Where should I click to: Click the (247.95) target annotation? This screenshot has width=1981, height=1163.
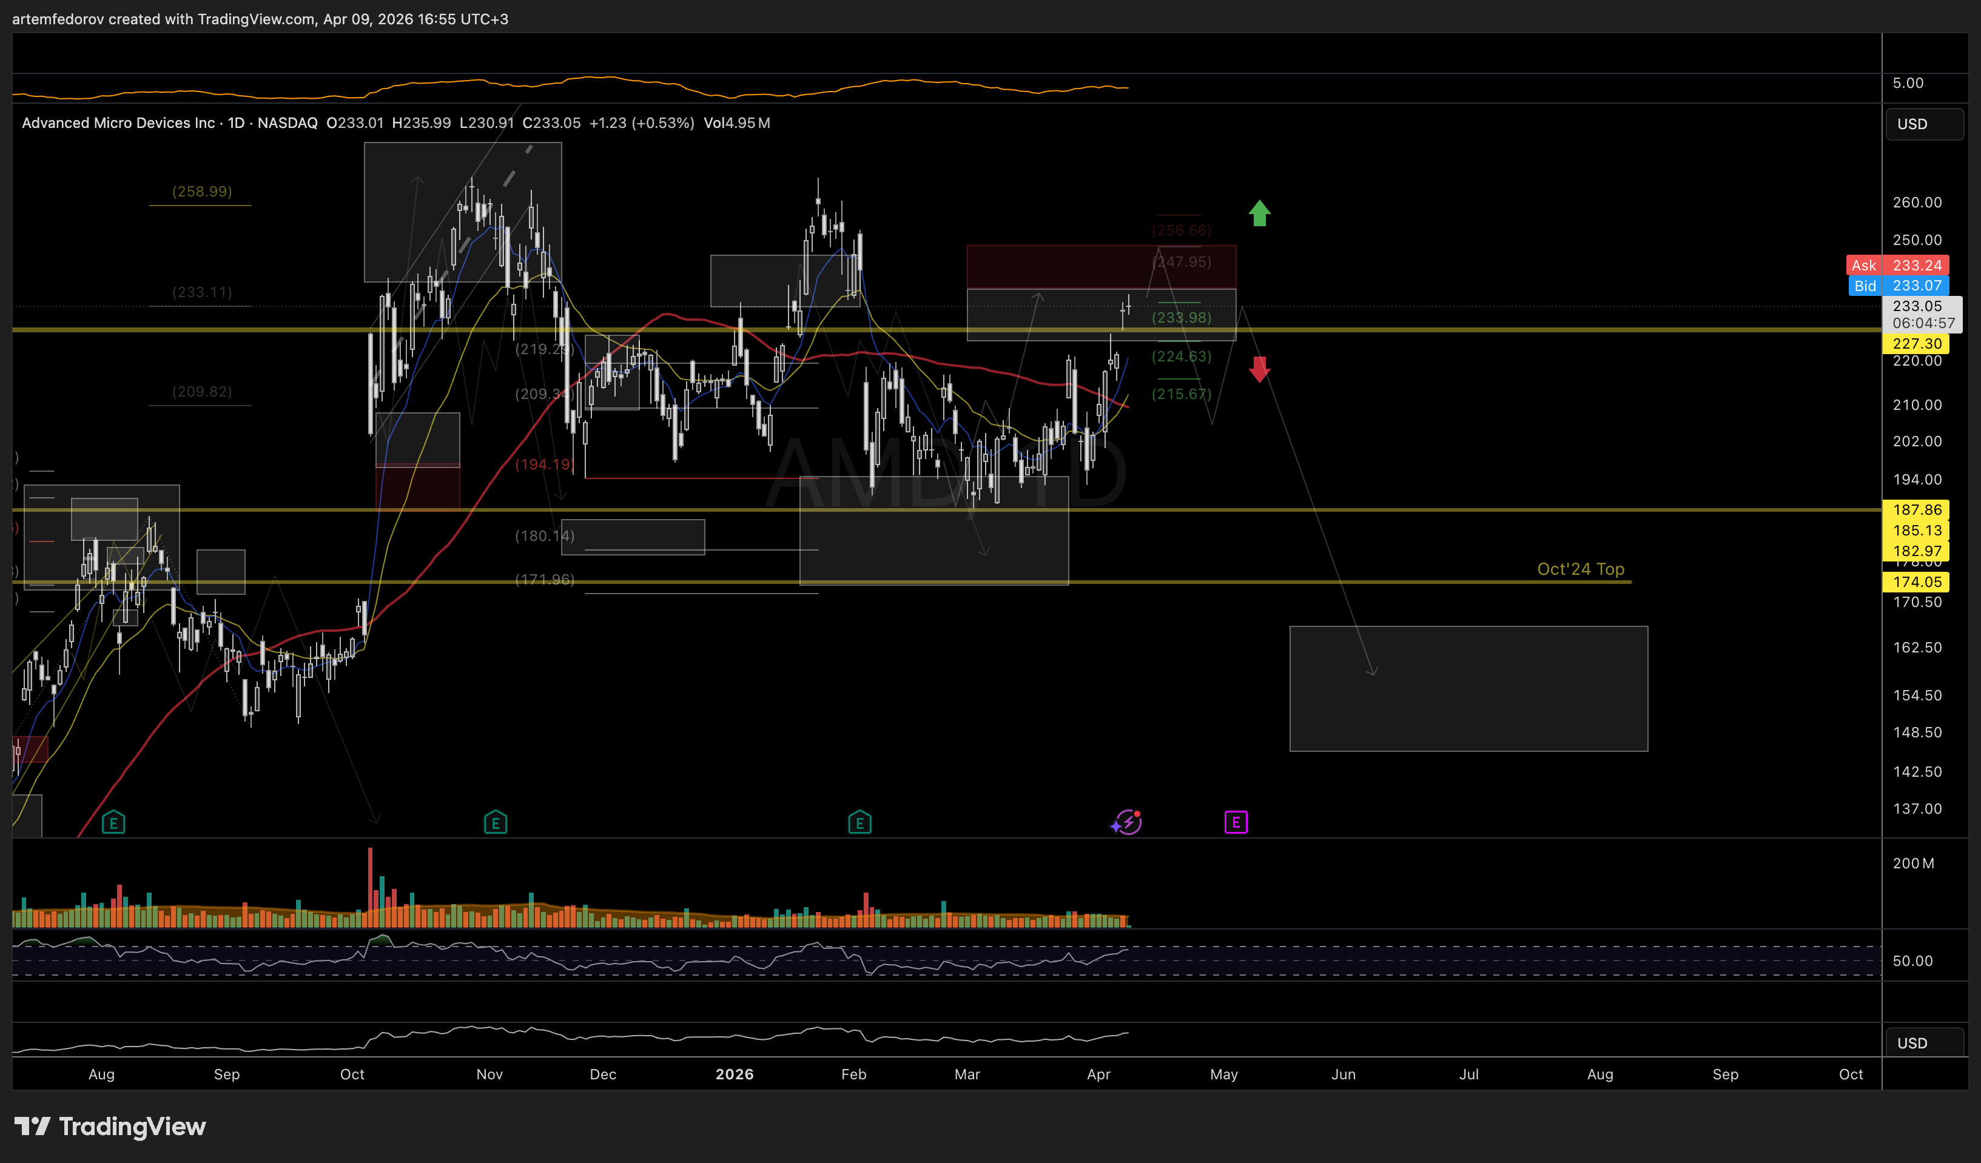(x=1181, y=262)
